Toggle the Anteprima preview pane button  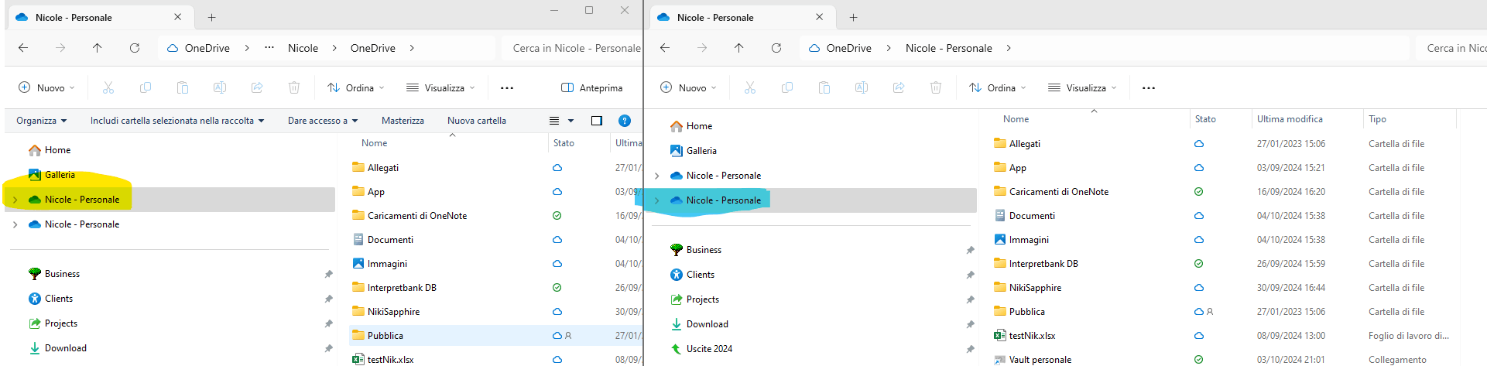592,87
